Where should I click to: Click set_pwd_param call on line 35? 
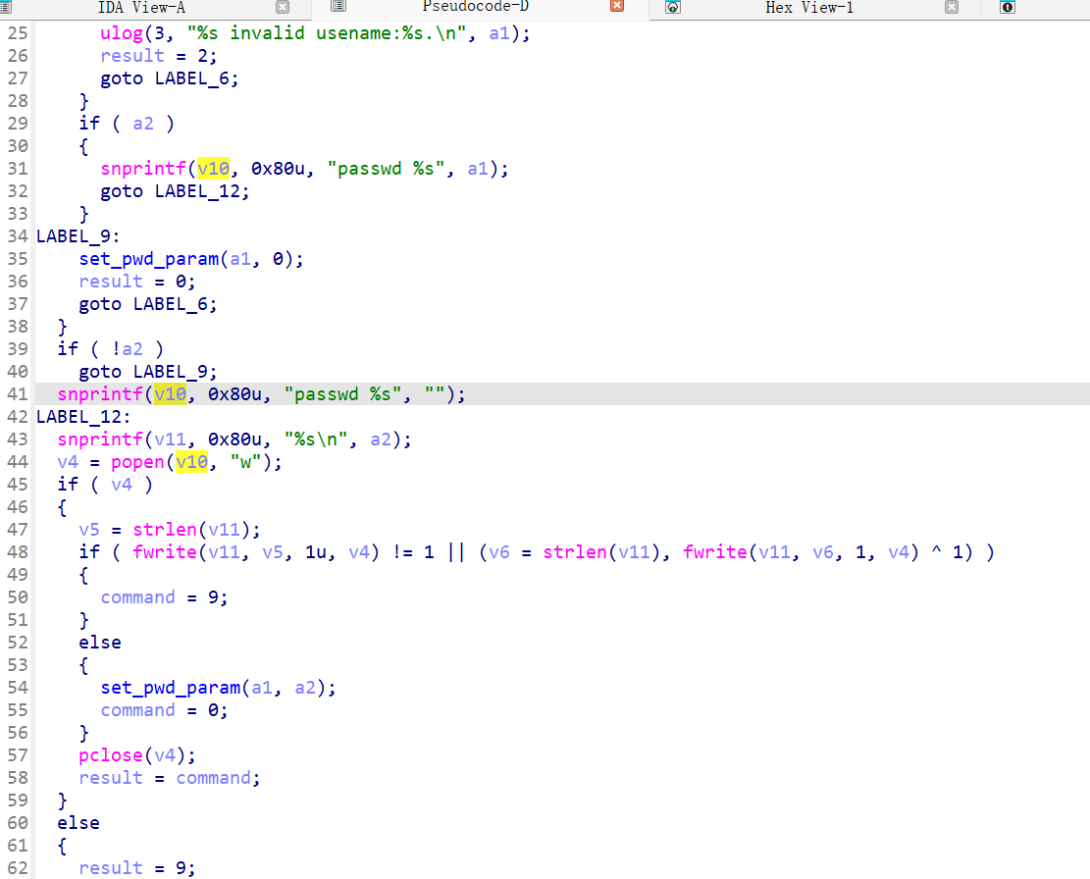(148, 259)
